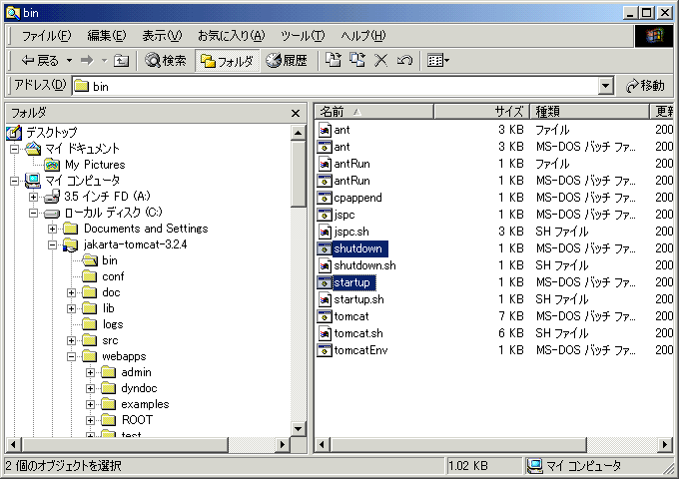Open the Back history dropdown arrow

pyautogui.click(x=69, y=61)
